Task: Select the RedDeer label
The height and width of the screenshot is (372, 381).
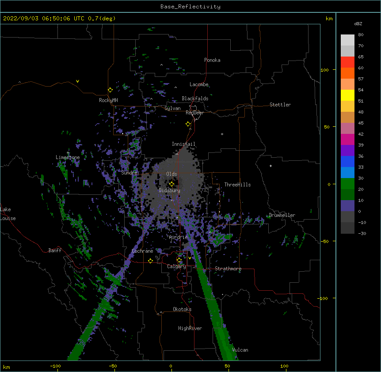Action: click(x=194, y=113)
